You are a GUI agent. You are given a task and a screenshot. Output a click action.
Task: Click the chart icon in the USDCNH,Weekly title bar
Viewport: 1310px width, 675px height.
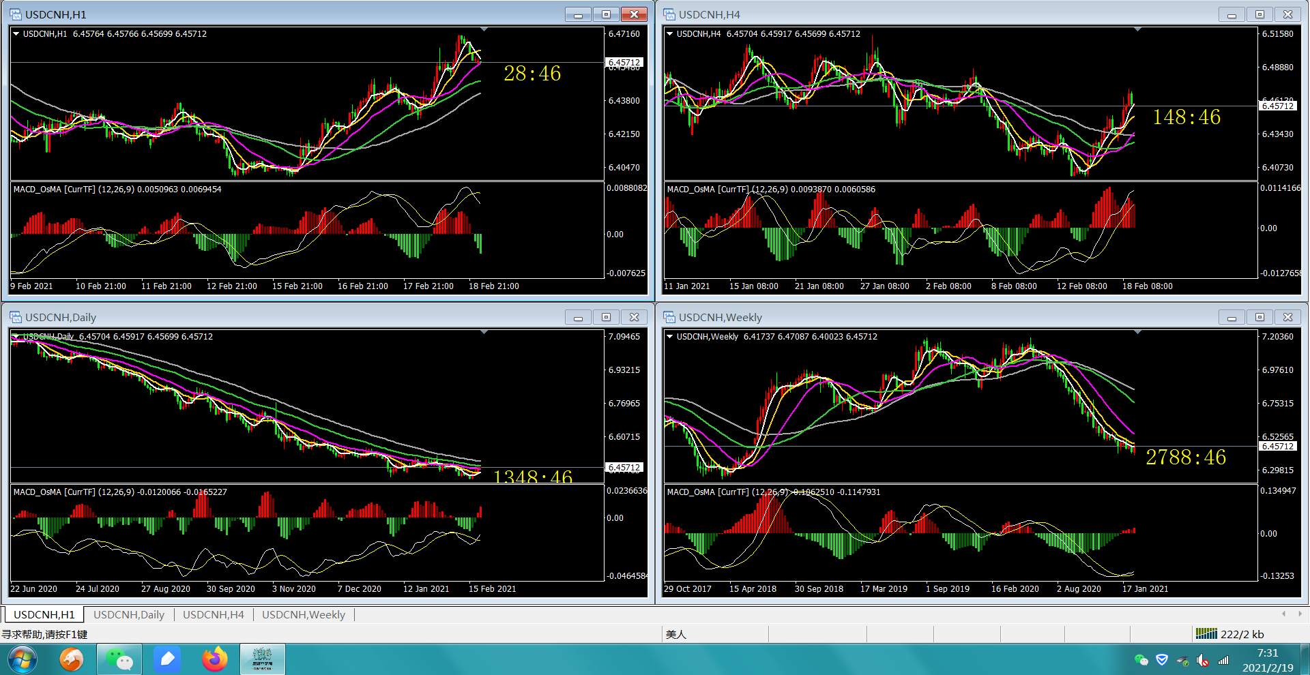[x=669, y=317]
